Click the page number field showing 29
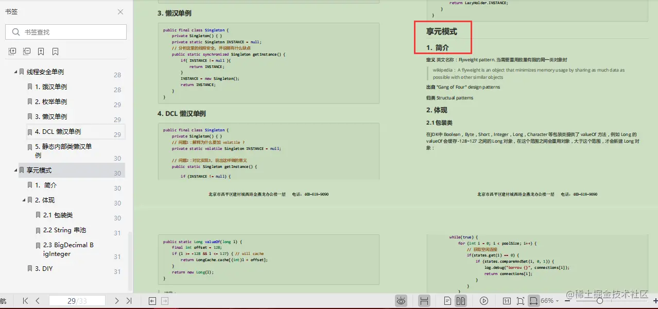 tap(77, 301)
